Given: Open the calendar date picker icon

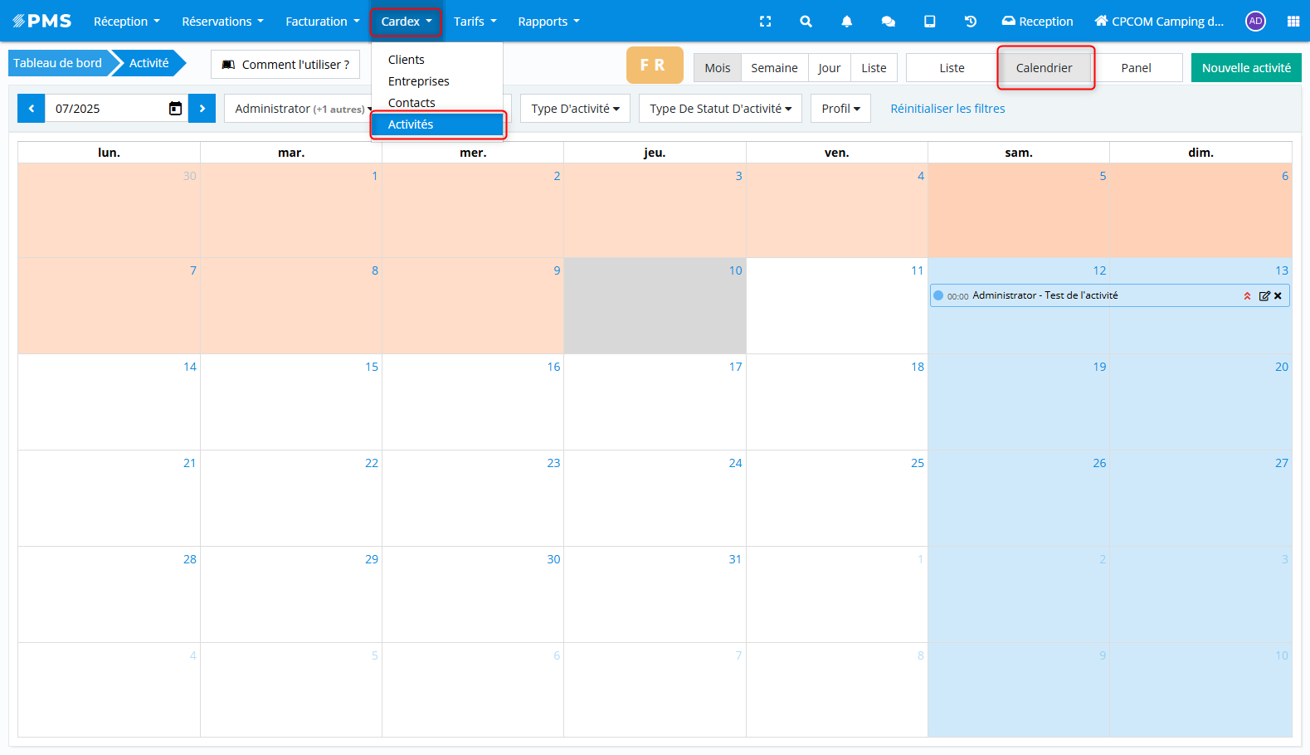Looking at the screenshot, I should click(175, 109).
